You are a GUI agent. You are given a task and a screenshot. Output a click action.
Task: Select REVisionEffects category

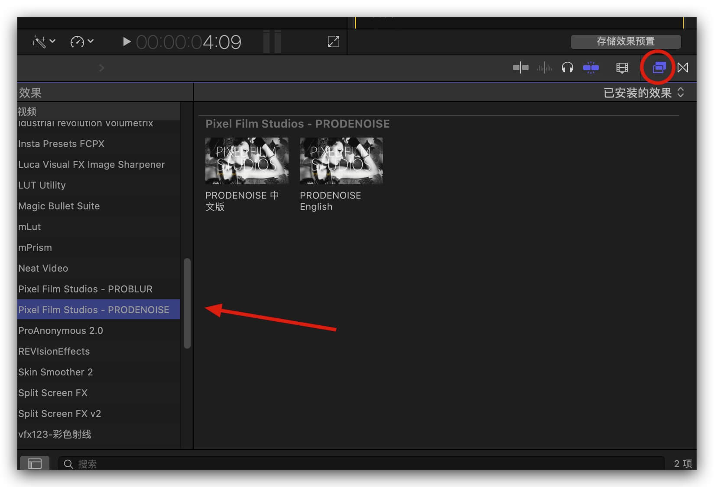99,351
